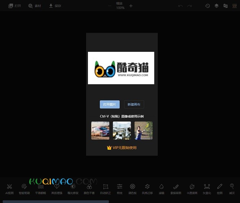Click the 新建画布 new canvas button
Image resolution: width=240 pixels, height=203 pixels.
[x=134, y=104]
